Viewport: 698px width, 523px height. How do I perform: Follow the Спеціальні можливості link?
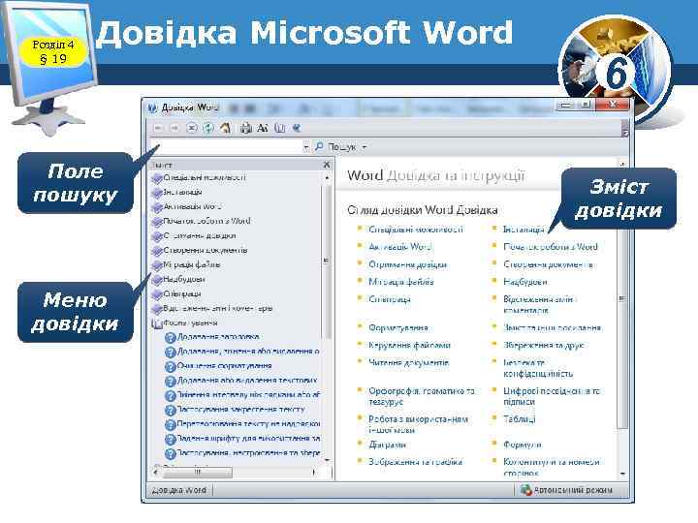[x=416, y=230]
